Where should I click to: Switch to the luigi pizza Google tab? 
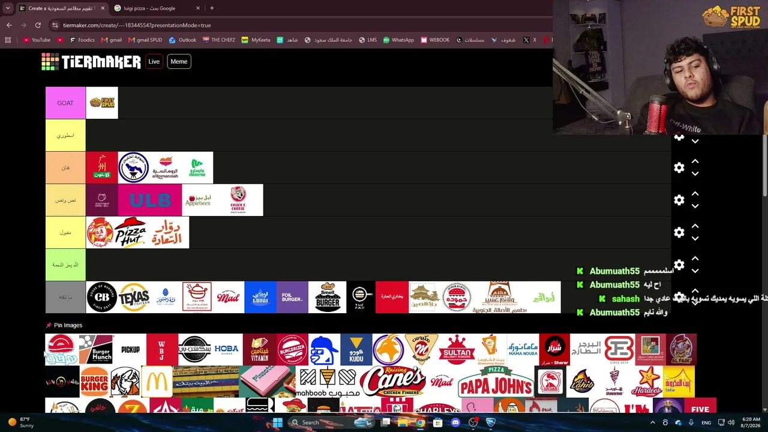point(158,8)
